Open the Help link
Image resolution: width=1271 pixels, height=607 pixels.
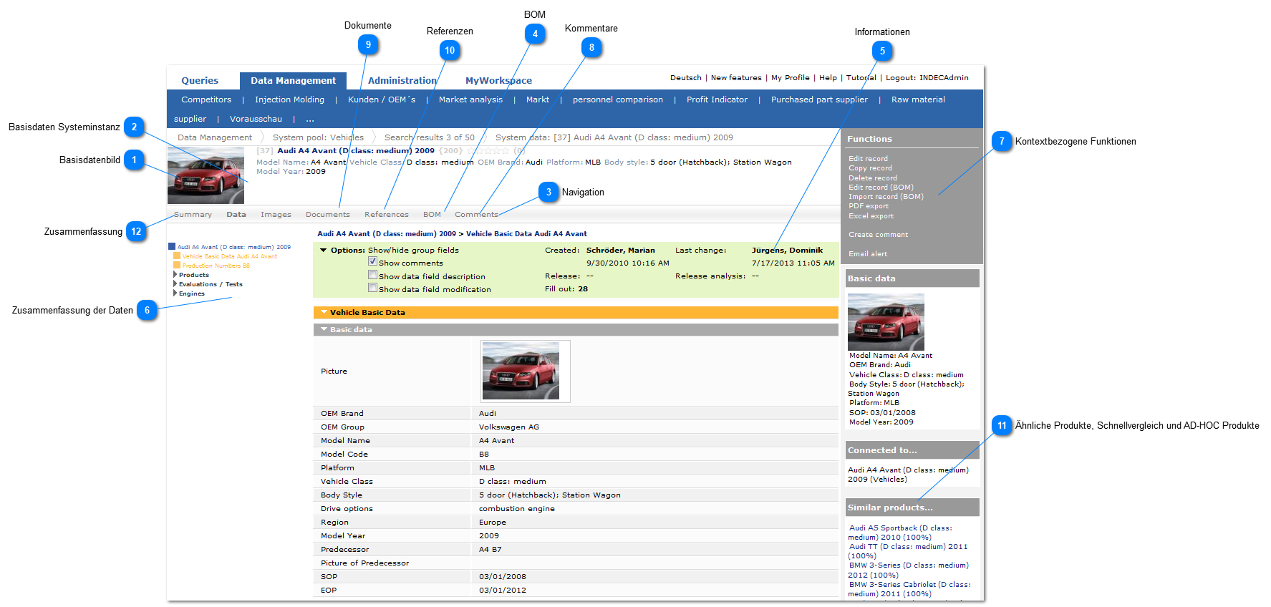pyautogui.click(x=828, y=78)
